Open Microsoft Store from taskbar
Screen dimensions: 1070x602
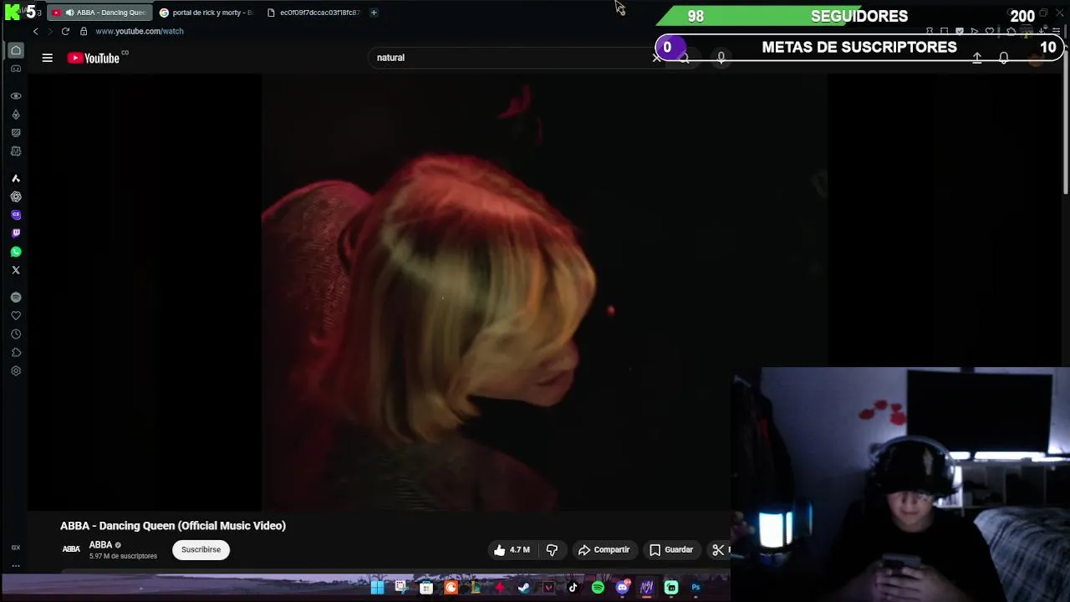[426, 588]
